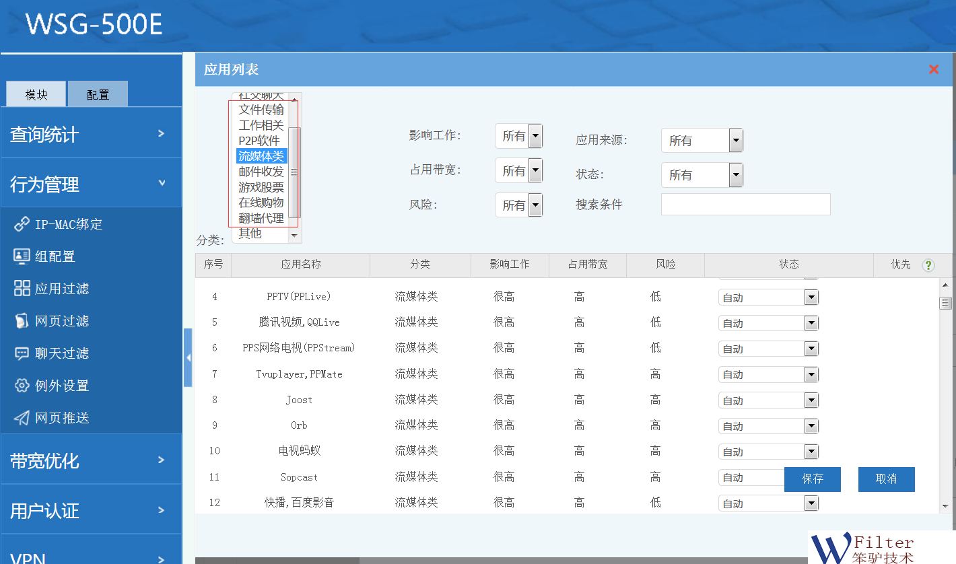The image size is (956, 564).
Task: Click the 网页过滤 page icon
Action: point(22,321)
